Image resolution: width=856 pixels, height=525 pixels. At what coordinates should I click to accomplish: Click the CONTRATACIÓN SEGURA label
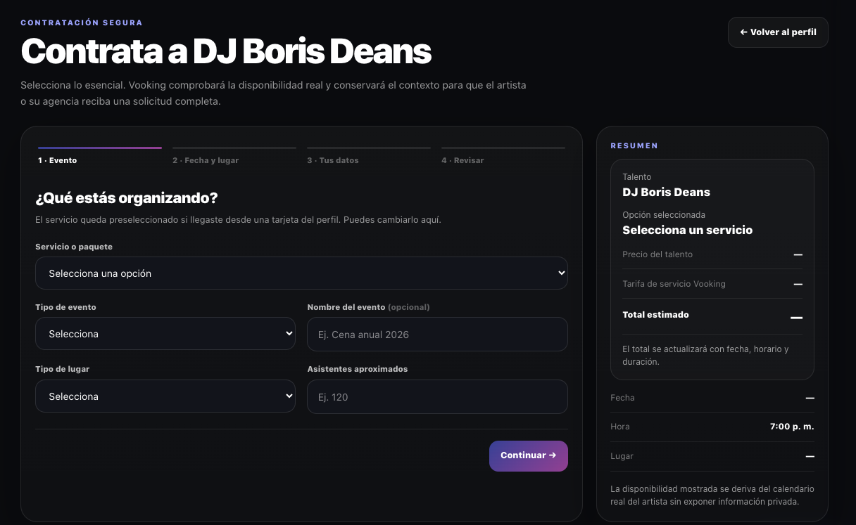coord(82,22)
